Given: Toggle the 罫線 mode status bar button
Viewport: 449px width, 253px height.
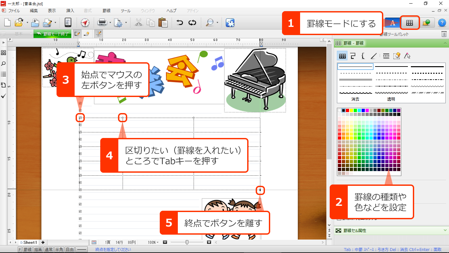Looking at the screenshot, I should click(28, 250).
